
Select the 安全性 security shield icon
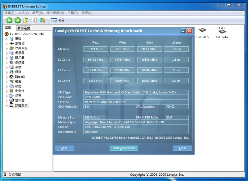point(11,91)
